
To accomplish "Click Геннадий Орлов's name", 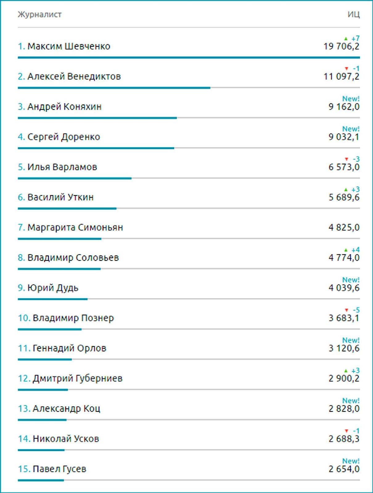I will (x=69, y=348).
